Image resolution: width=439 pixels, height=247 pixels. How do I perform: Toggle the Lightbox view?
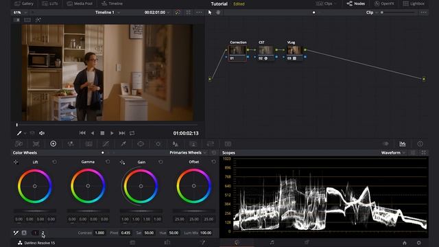(414, 3)
